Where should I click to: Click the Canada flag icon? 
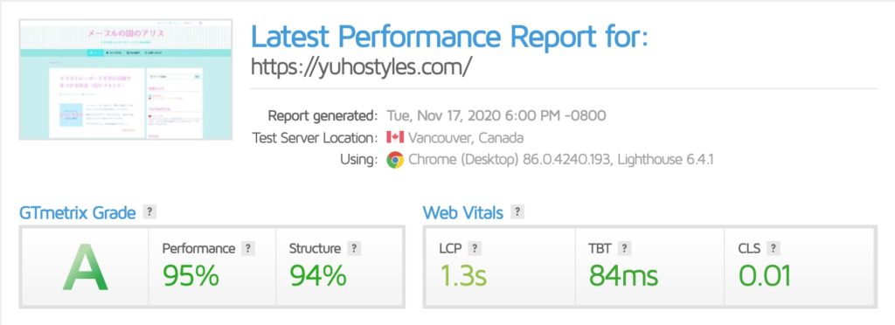[x=395, y=137]
